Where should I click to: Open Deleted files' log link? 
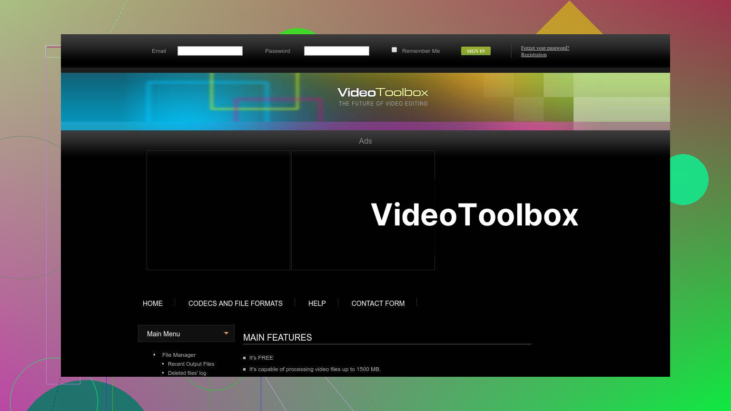[187, 373]
